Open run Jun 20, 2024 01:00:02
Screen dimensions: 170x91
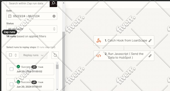pyautogui.click(x=30, y=69)
